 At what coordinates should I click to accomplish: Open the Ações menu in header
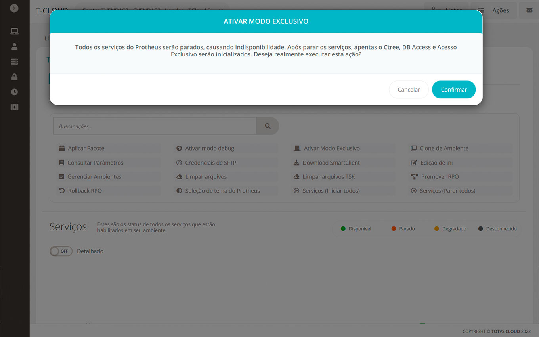(494, 10)
